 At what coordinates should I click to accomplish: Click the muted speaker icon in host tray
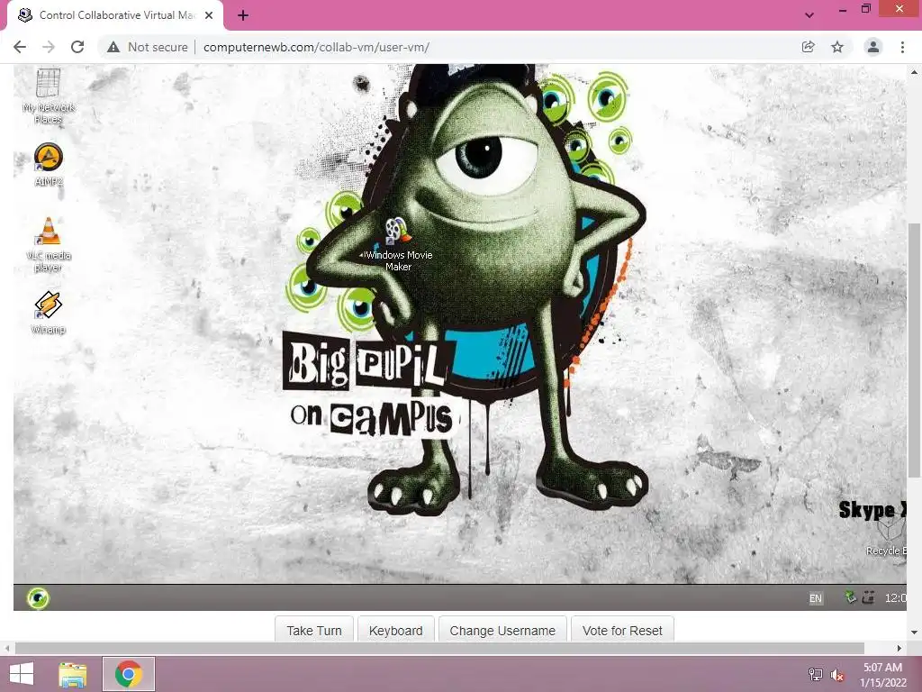pos(837,675)
